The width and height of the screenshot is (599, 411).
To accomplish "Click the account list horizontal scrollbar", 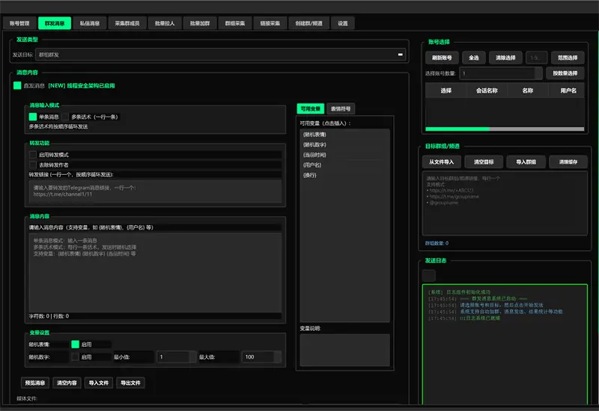I will (457, 129).
